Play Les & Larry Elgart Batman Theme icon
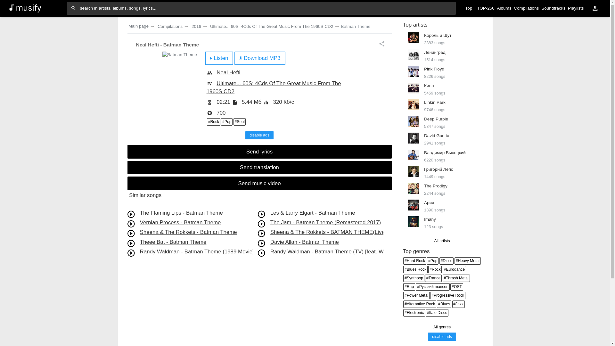 click(x=261, y=214)
